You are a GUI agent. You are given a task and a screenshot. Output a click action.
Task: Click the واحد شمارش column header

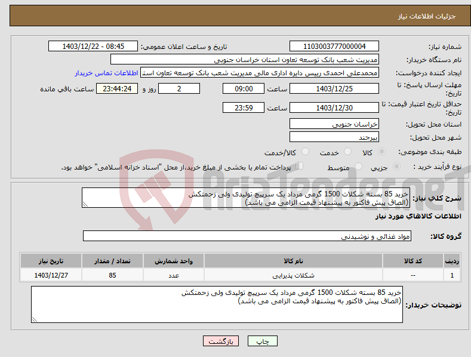coord(174,261)
